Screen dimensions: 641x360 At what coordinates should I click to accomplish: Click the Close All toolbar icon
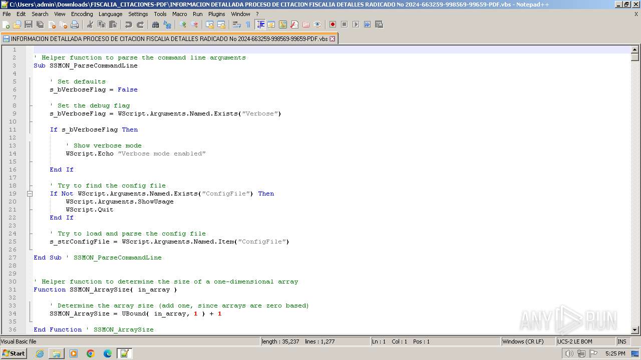coord(63,24)
